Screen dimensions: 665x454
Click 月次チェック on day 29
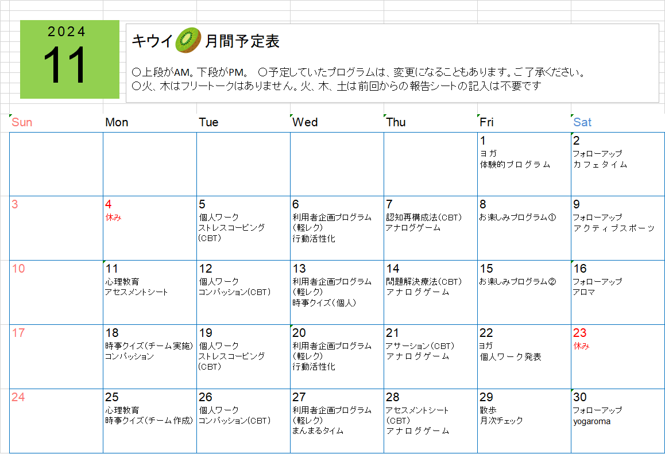tap(501, 421)
